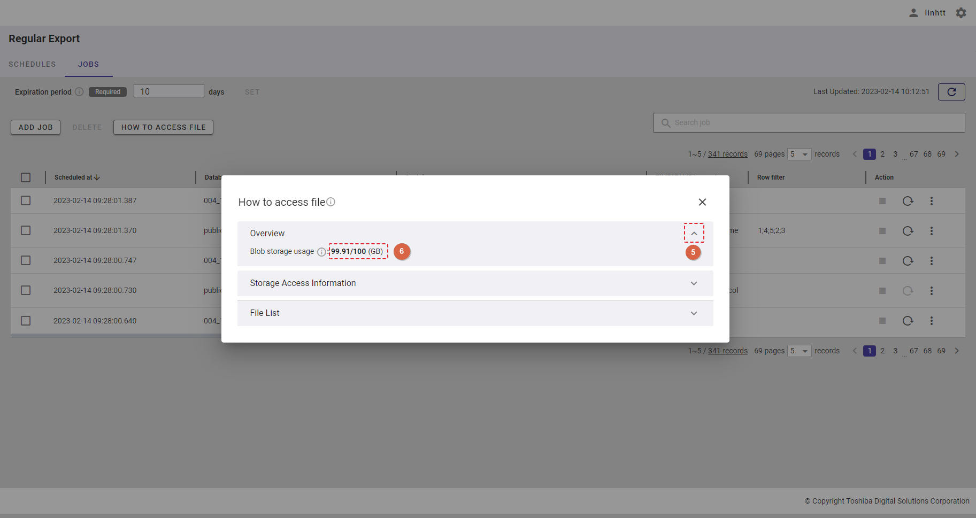Screen dimensions: 976x518
Task: Collapse the Overview section
Action: [x=694, y=233]
